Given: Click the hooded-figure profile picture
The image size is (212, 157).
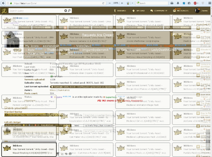Looking at the screenshot, I should [x=12, y=39].
